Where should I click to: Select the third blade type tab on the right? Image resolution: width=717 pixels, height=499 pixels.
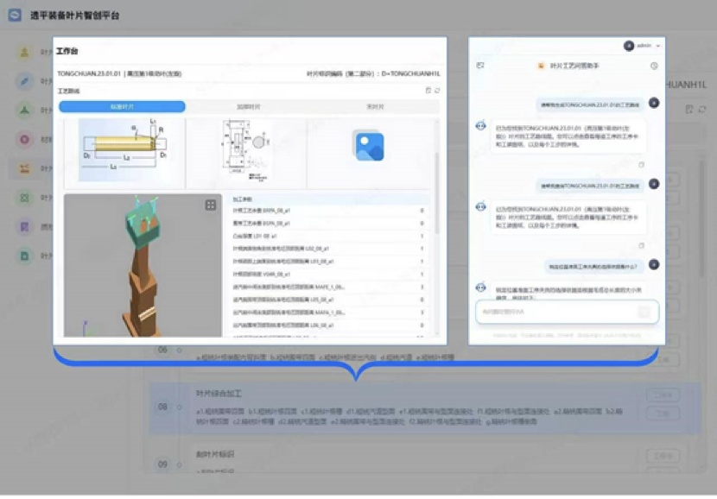point(375,107)
